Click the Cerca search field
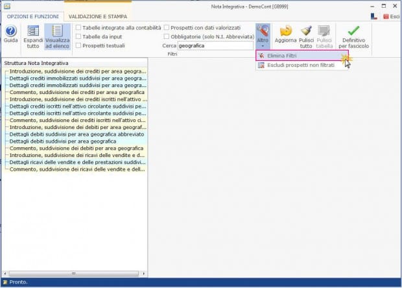This screenshot has width=402, height=288. click(215, 45)
